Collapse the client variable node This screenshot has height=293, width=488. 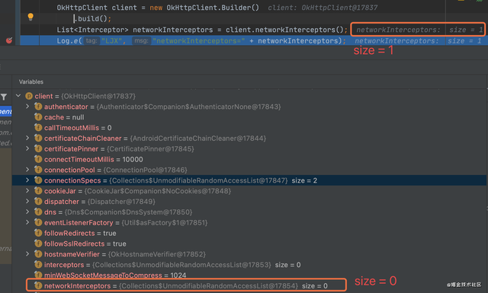click(18, 96)
